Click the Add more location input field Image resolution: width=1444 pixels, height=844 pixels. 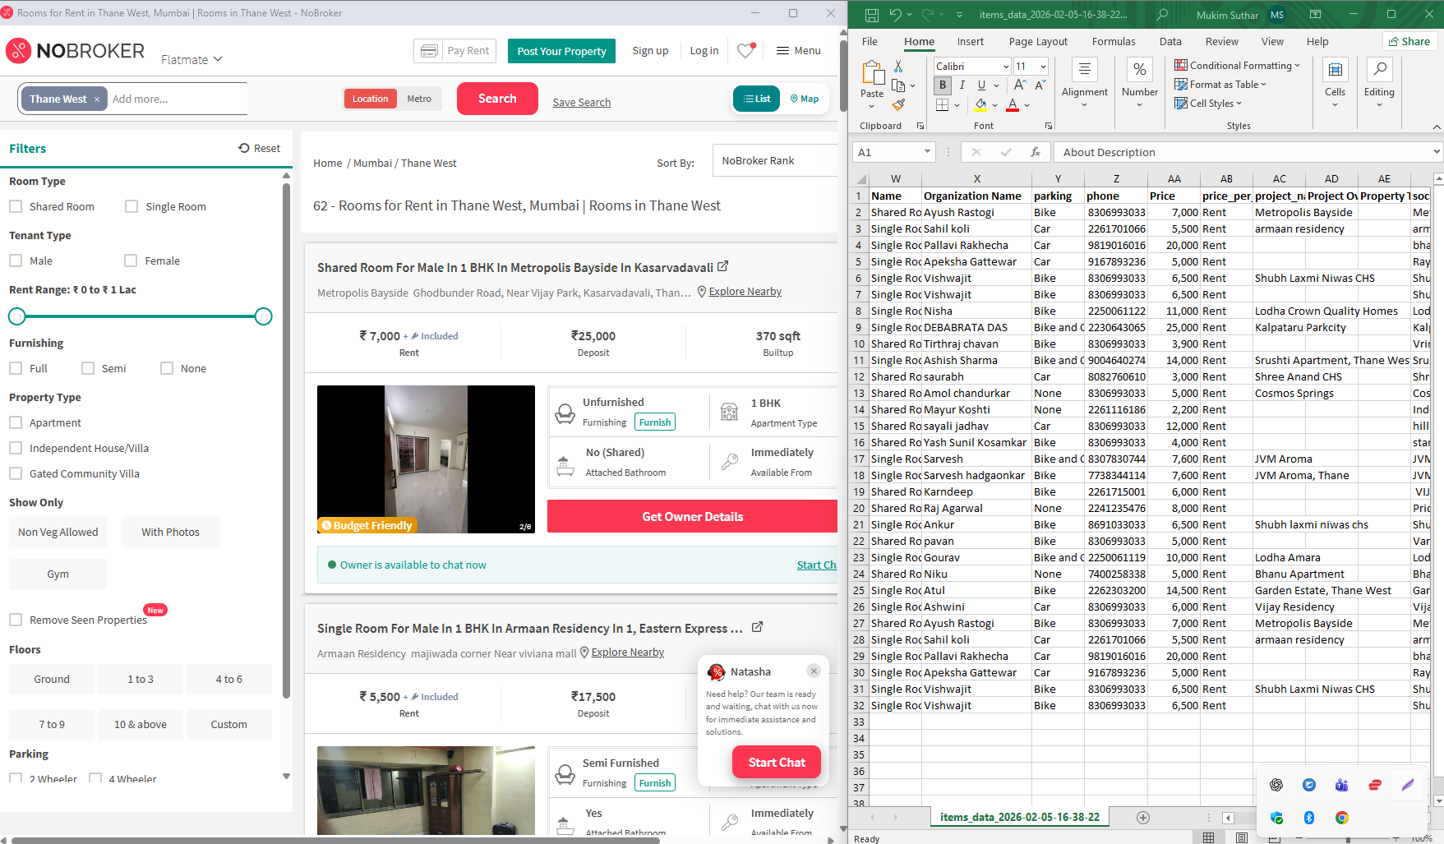[177, 99]
